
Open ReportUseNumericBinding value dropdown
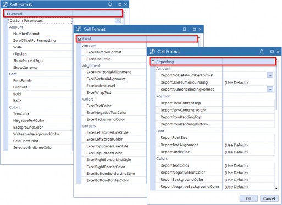pos(248,82)
